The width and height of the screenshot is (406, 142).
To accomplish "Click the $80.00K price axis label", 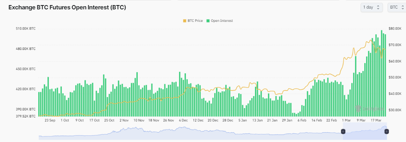I will pos(395,28).
